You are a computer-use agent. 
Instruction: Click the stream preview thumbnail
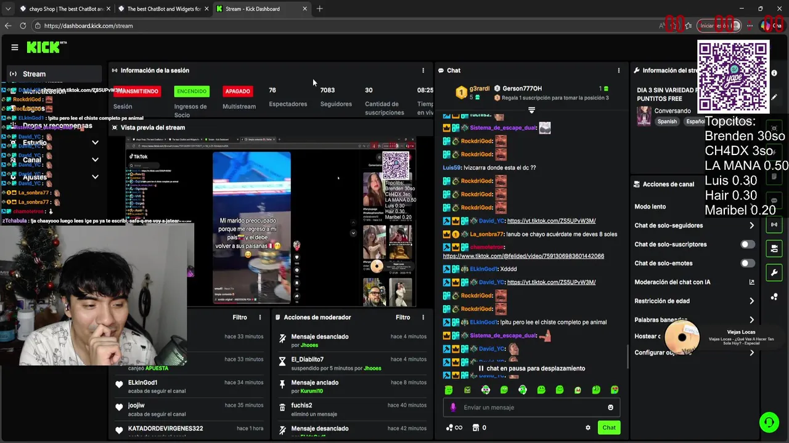coord(271,221)
